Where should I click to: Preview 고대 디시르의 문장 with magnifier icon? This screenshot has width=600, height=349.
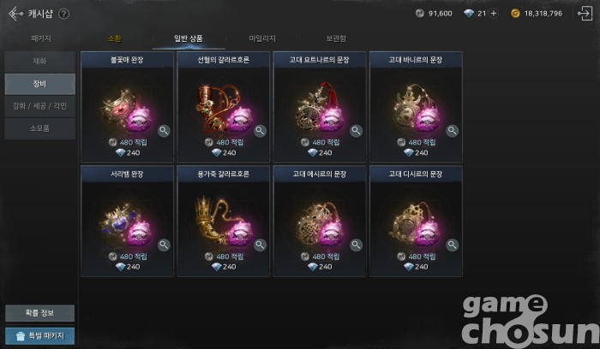tap(452, 245)
